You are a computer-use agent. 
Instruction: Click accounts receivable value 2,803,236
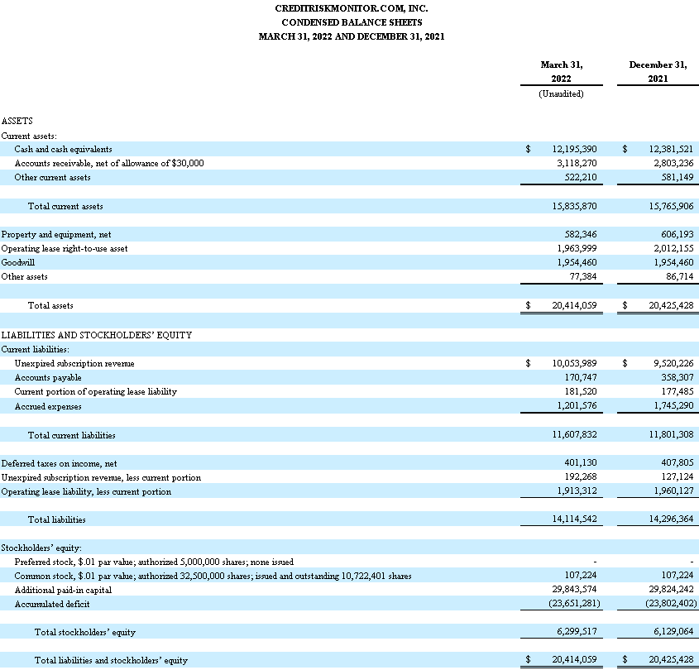pyautogui.click(x=673, y=163)
